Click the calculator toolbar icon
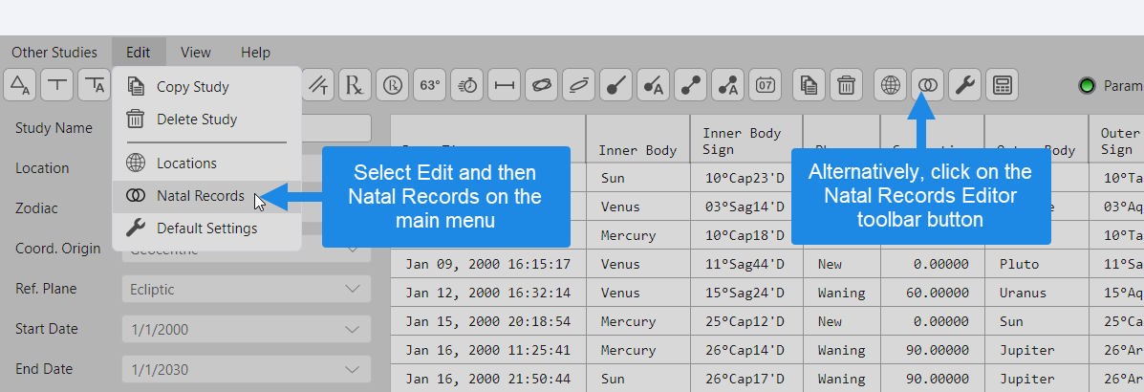 pyautogui.click(x=1002, y=86)
